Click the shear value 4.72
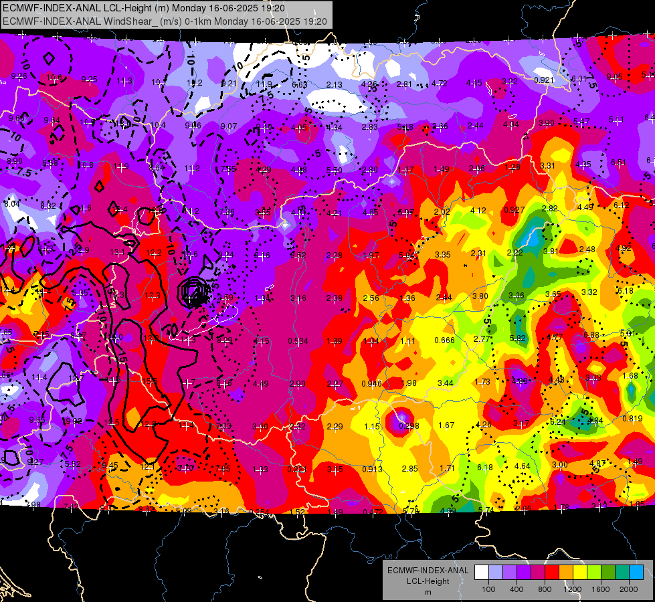Viewport: 655px width, 602px height. pos(440,84)
